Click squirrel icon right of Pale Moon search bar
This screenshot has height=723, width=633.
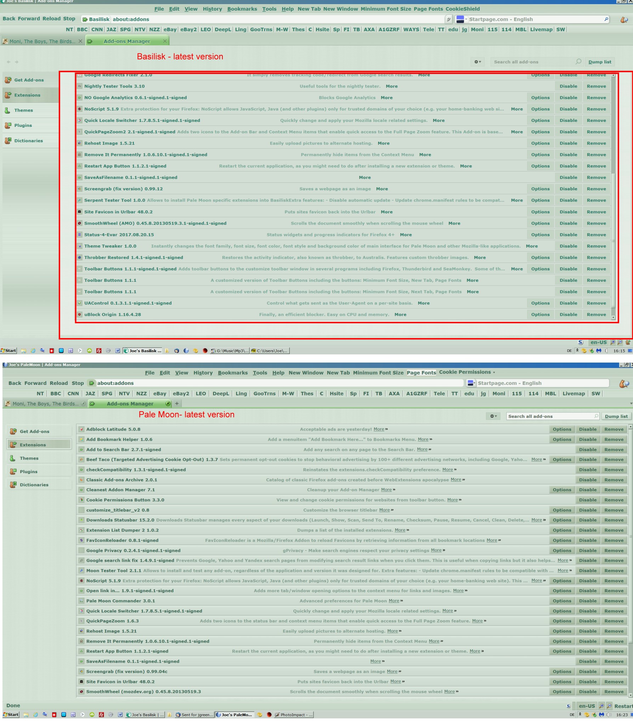tap(624, 383)
